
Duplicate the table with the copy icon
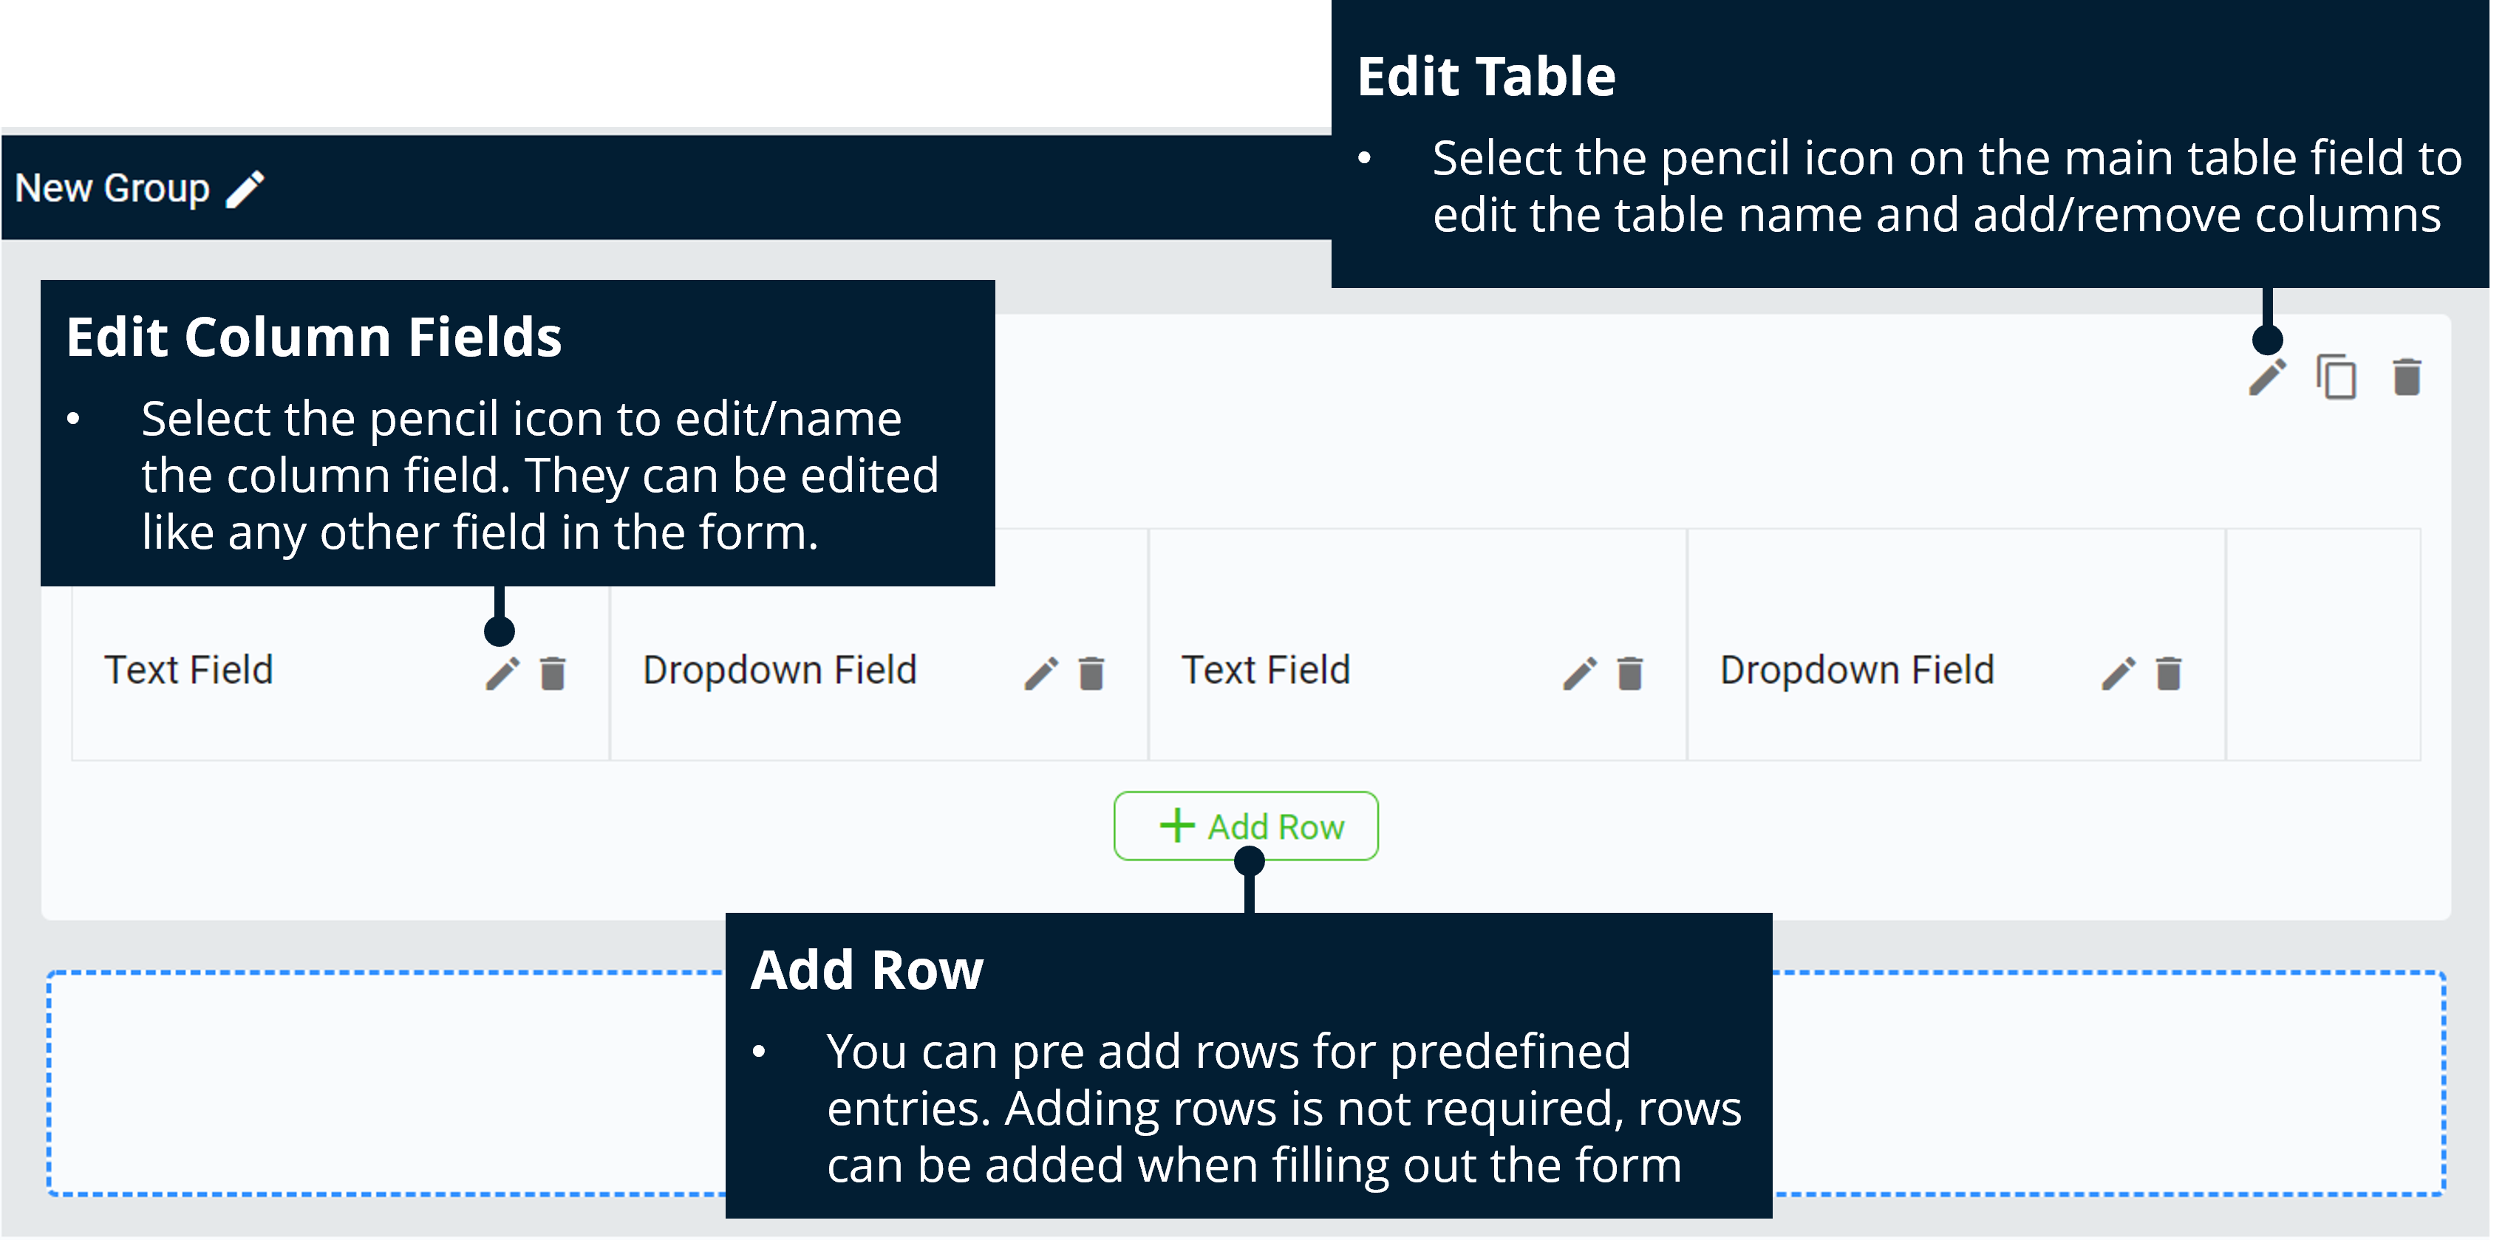point(2337,377)
